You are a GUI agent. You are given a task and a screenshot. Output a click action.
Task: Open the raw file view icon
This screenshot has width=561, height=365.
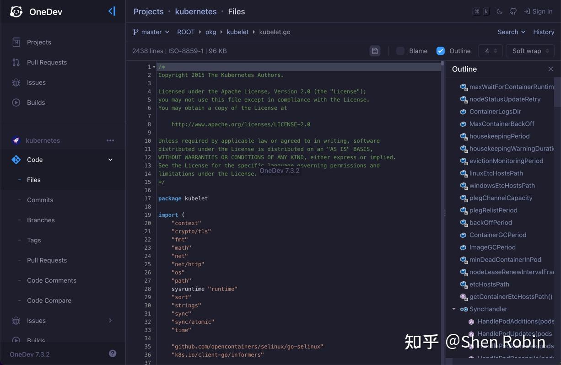tap(375, 51)
